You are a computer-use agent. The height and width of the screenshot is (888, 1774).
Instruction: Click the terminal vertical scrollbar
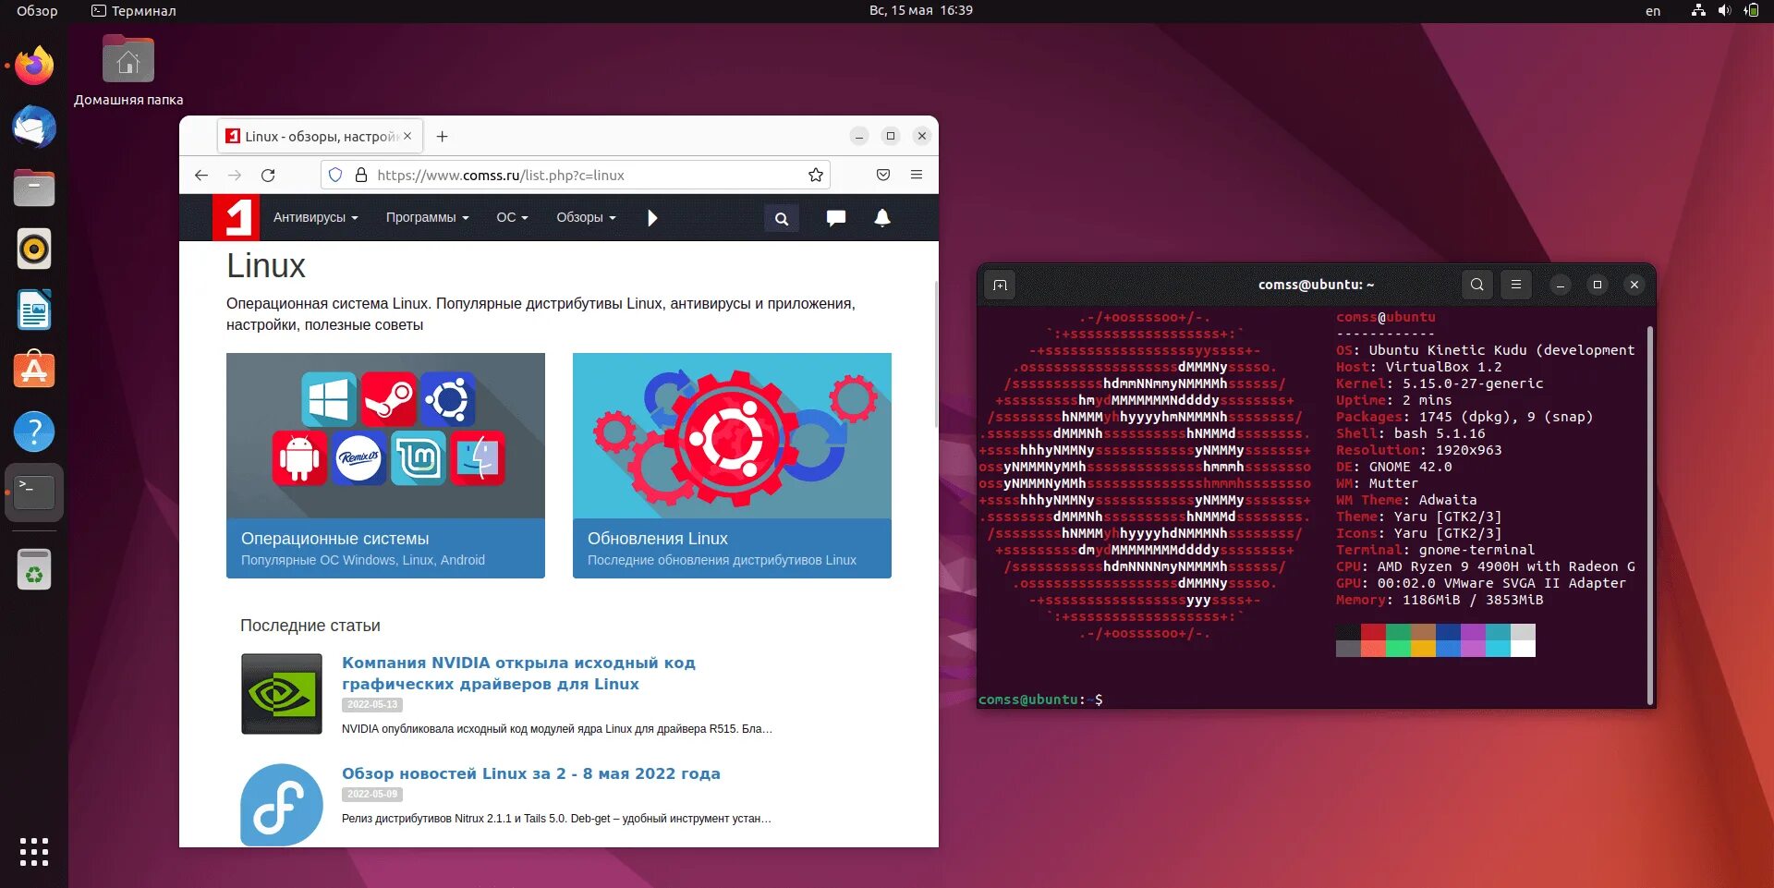[1650, 514]
